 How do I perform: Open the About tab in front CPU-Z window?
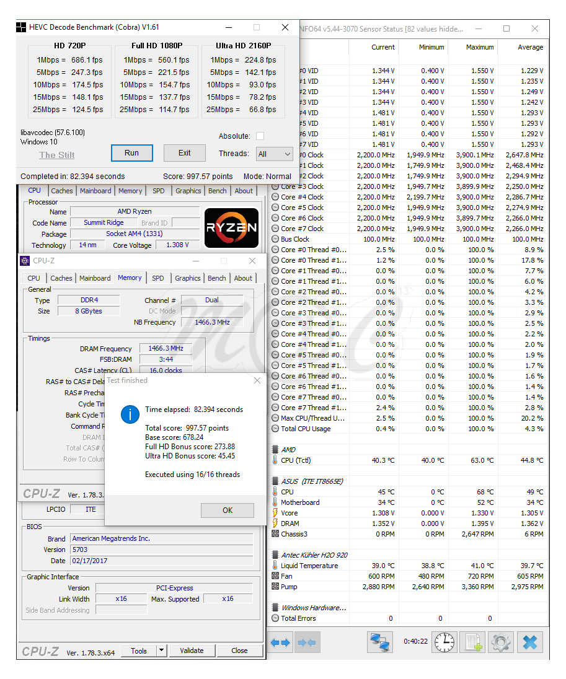[x=243, y=278]
